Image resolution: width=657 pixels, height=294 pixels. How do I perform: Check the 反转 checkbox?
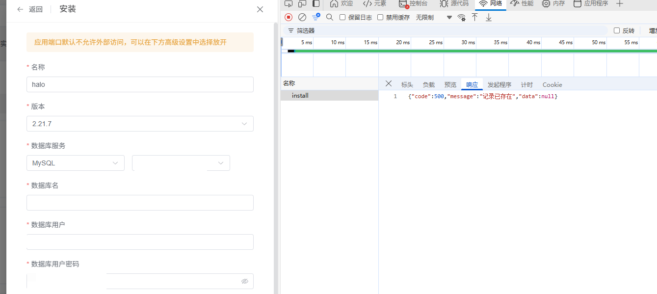click(x=617, y=30)
